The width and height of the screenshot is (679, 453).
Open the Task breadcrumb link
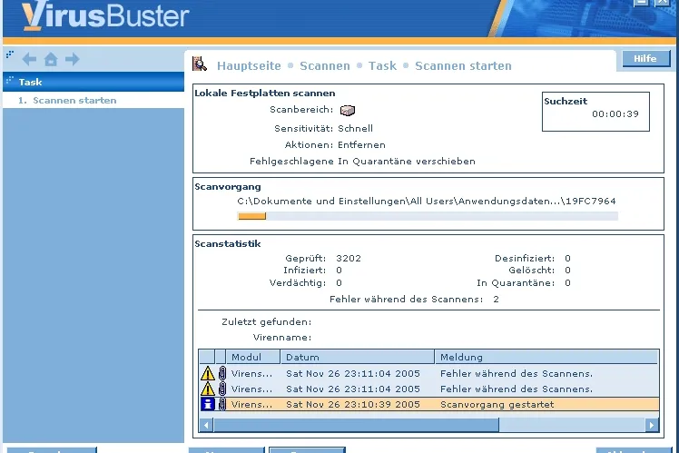pos(382,66)
